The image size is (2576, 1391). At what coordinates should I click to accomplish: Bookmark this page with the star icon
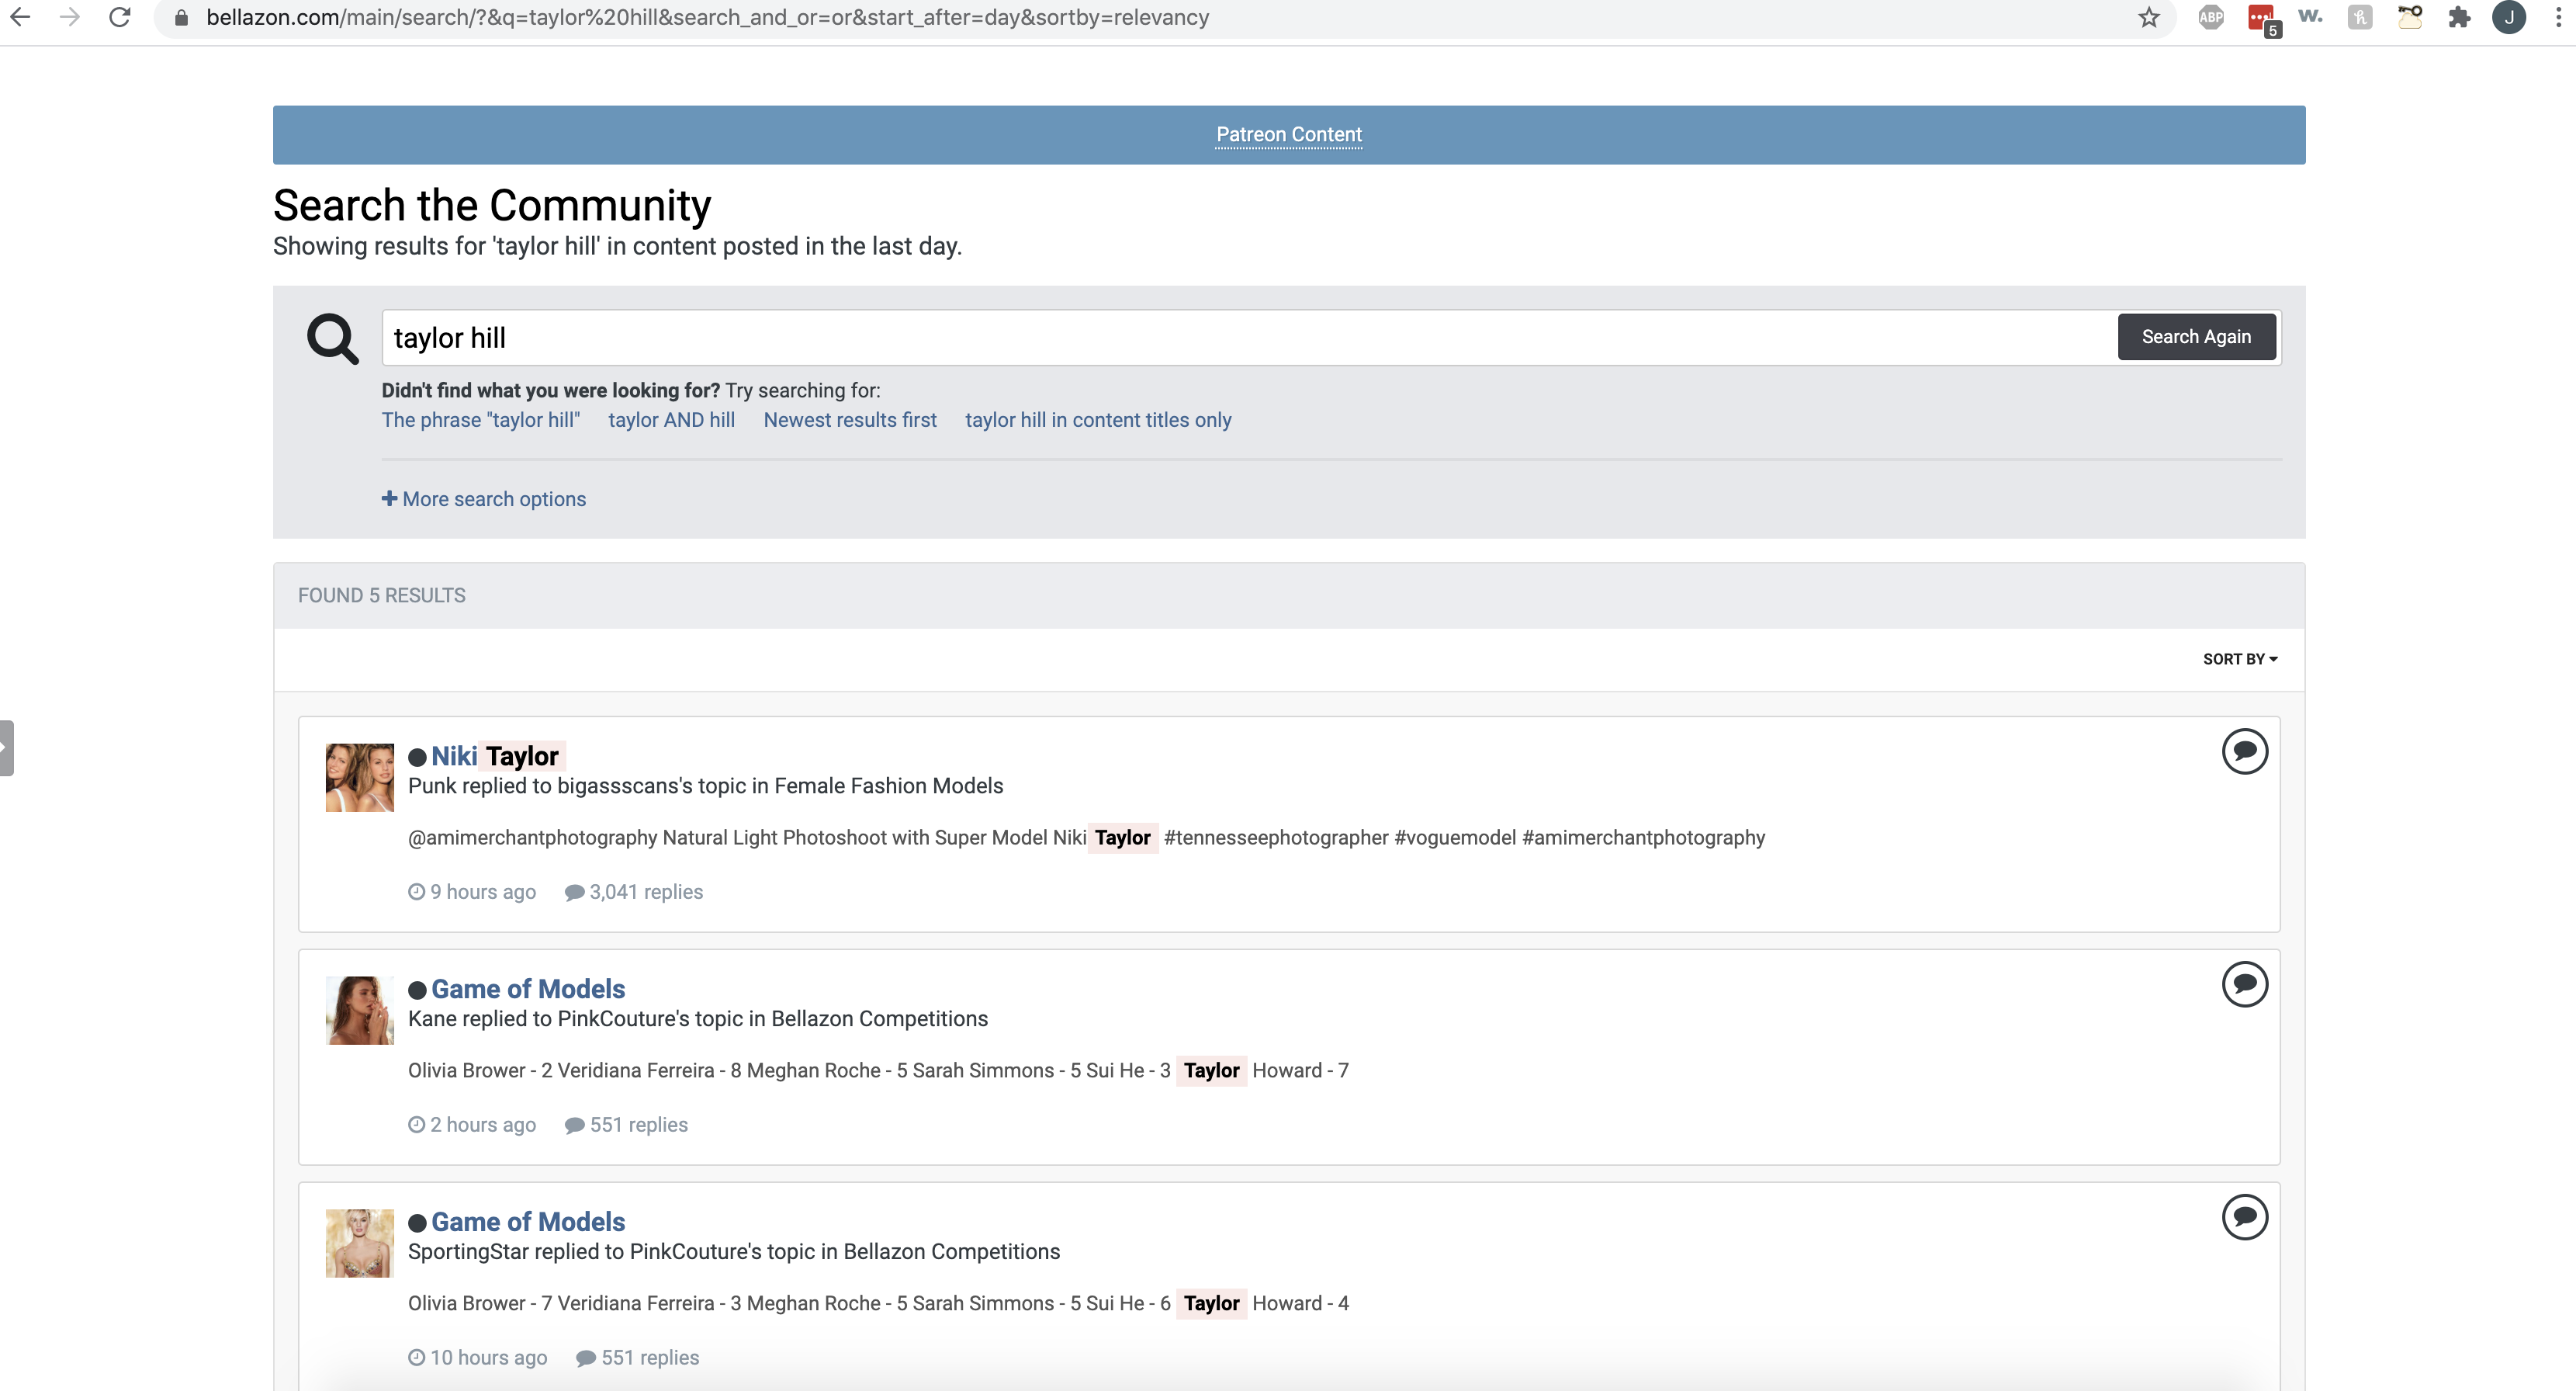point(2148,17)
